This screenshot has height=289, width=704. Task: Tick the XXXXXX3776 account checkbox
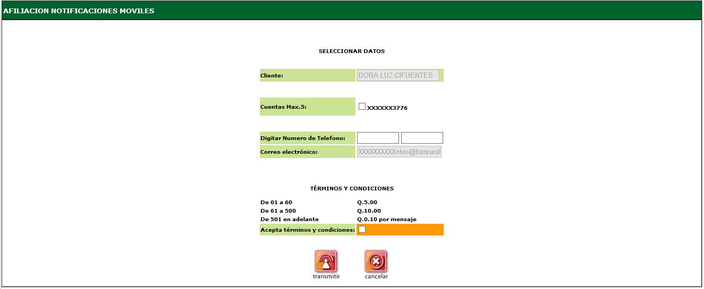(362, 106)
